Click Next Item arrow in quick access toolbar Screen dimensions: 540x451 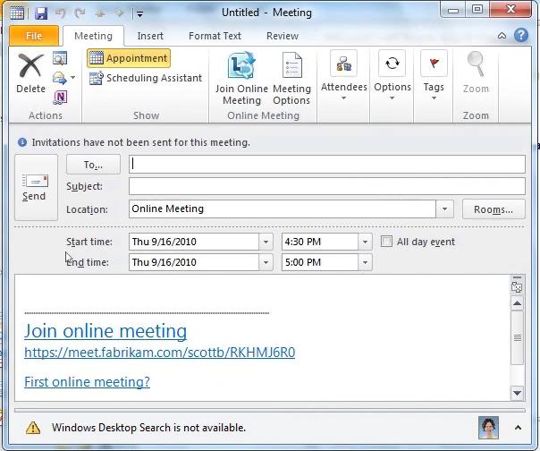pos(119,13)
